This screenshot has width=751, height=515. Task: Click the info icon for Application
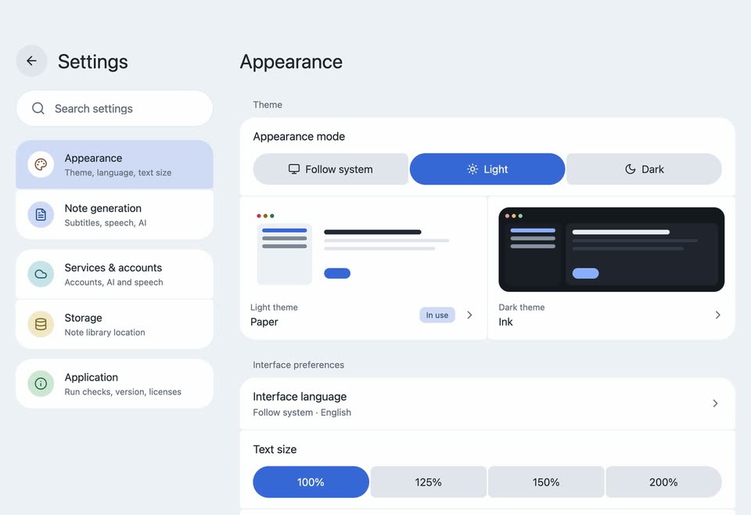41,384
